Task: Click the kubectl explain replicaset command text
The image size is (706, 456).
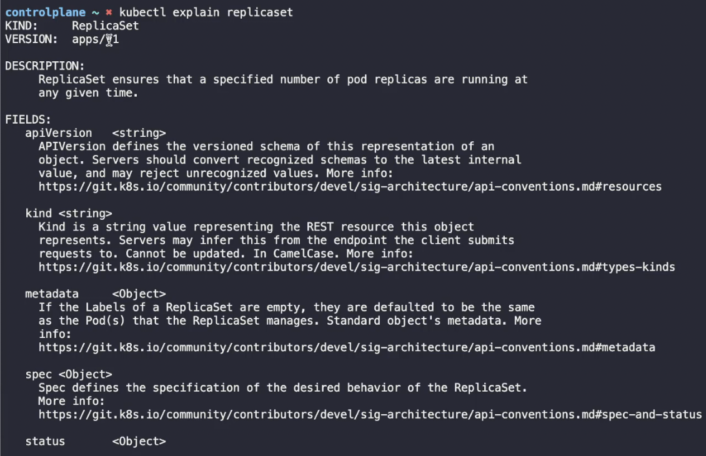Action: pos(206,12)
